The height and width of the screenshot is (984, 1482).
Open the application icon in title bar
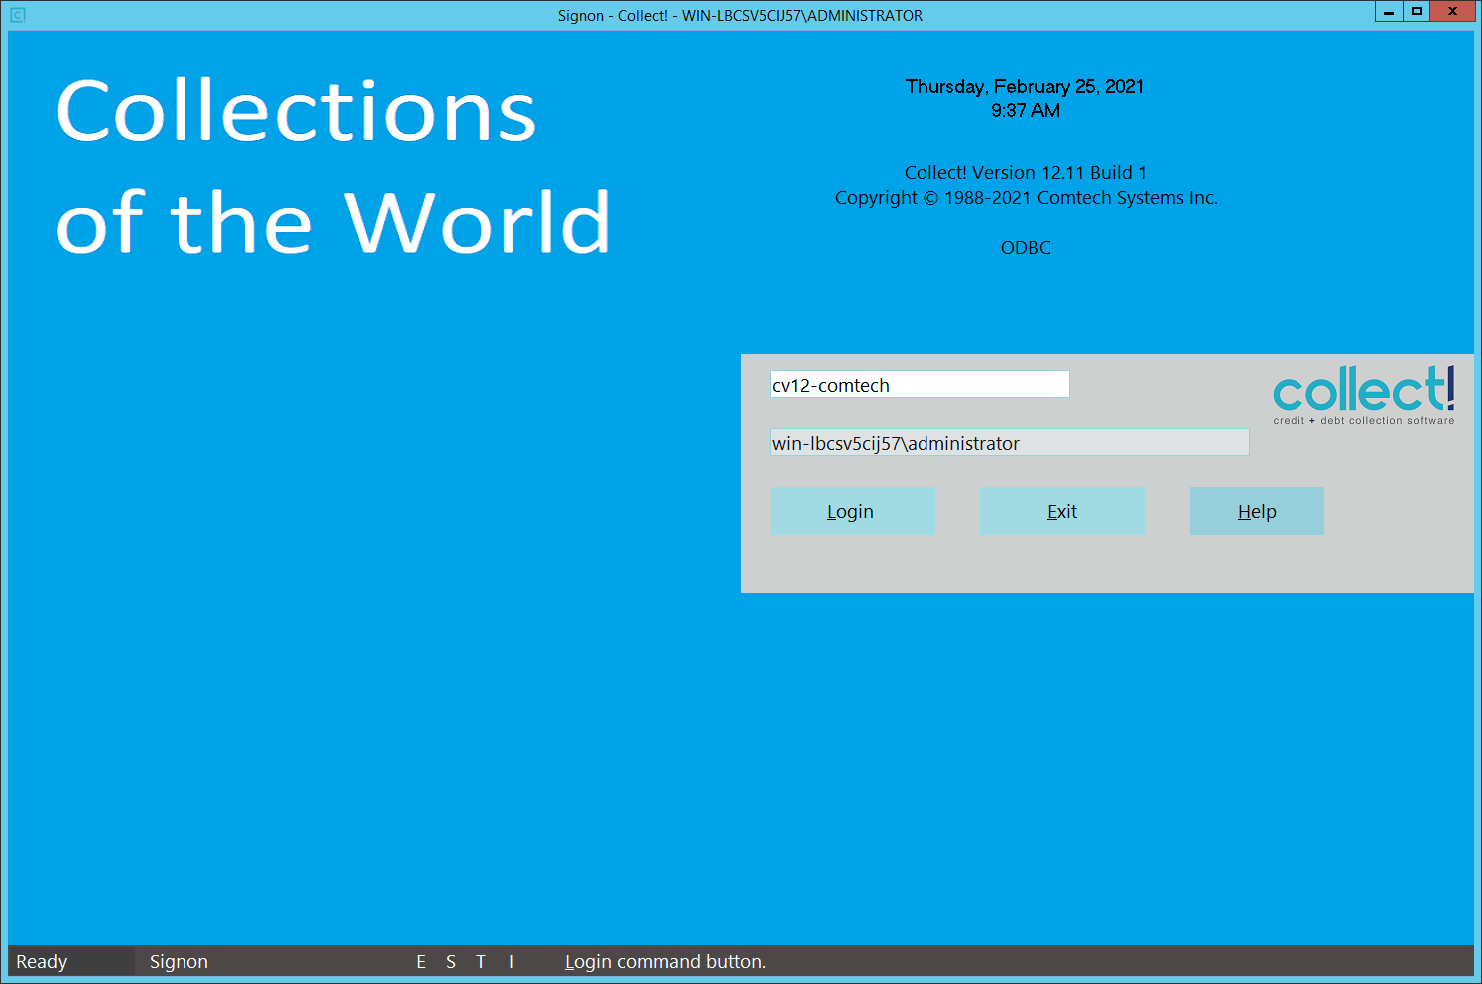[18, 15]
